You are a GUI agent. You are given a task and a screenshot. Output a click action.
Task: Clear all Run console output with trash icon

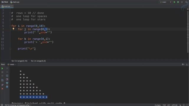[7, 87]
